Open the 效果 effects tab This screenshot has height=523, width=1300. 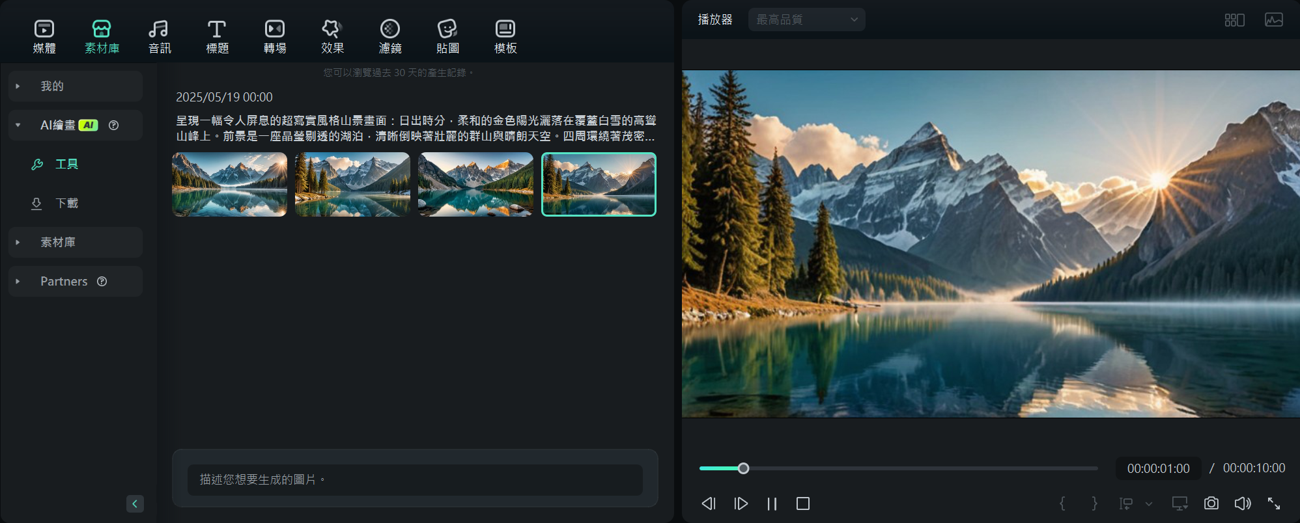(332, 37)
